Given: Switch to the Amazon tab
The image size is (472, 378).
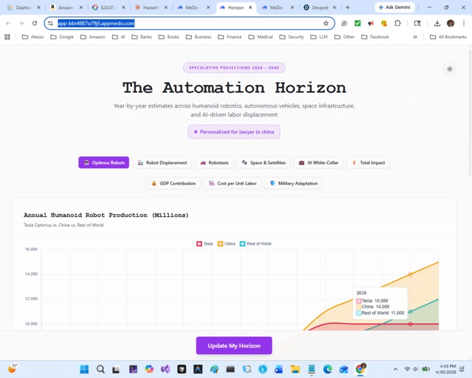Looking at the screenshot, I should click(66, 7).
